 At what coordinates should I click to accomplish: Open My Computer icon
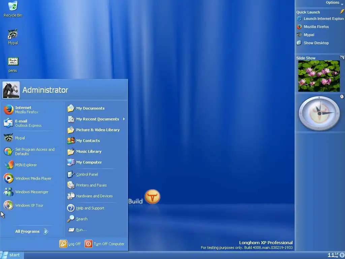coord(71,162)
